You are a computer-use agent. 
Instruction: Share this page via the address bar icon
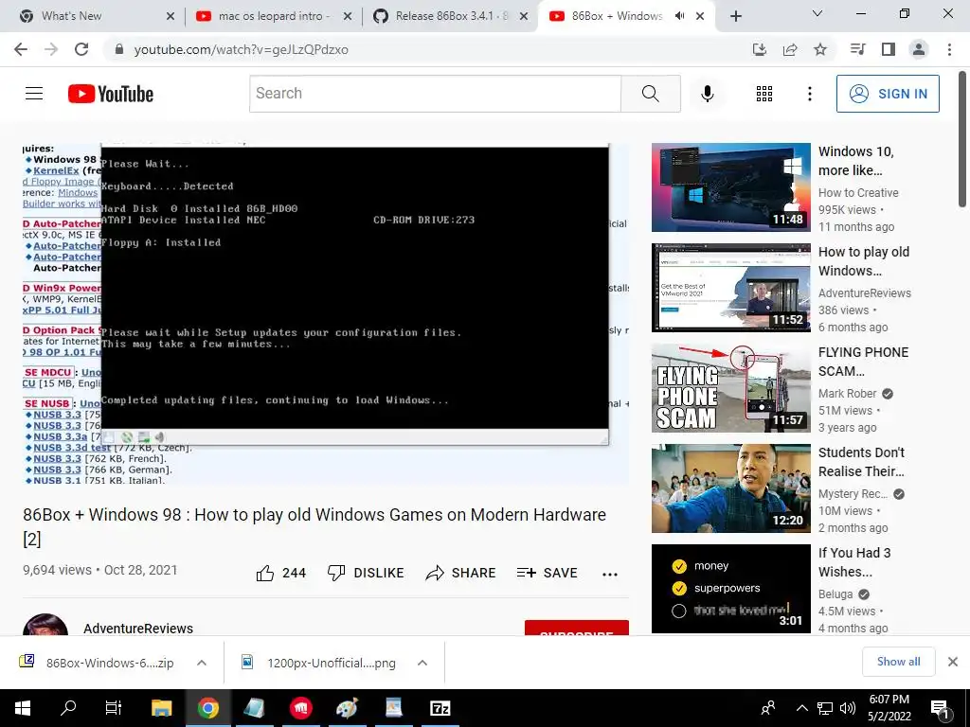(x=790, y=49)
